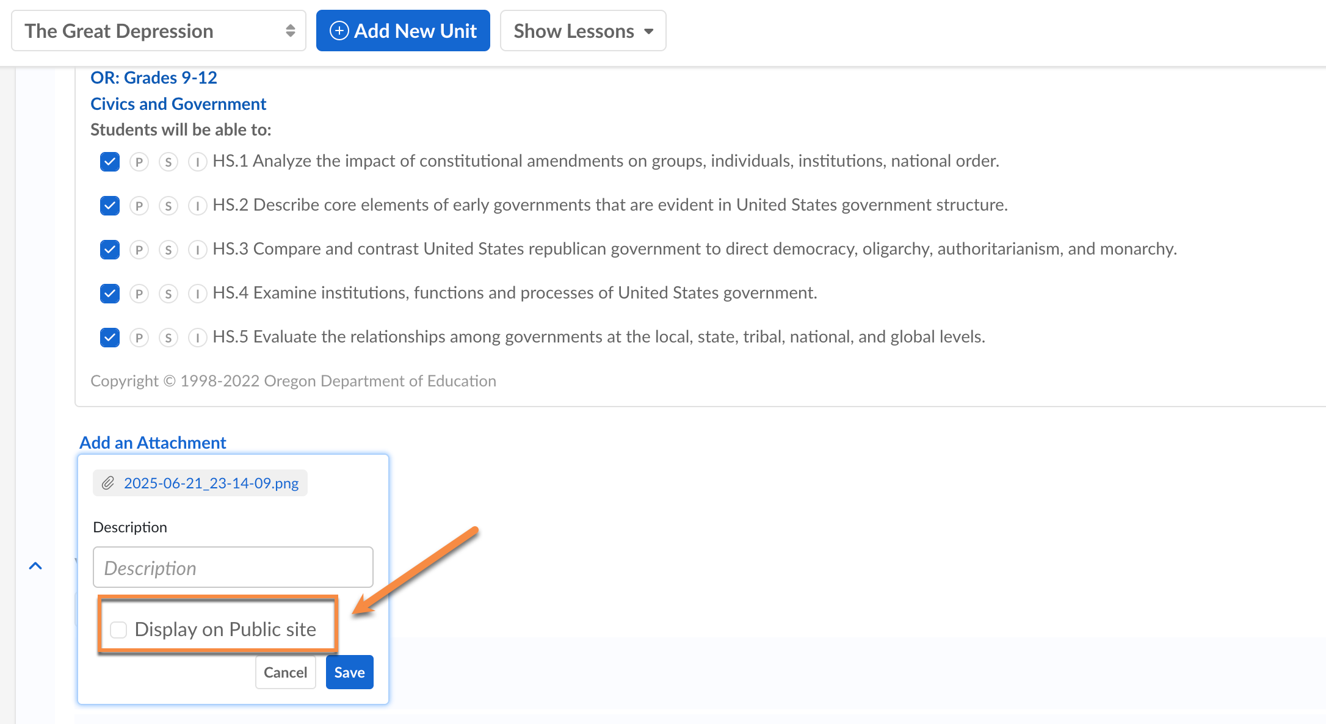This screenshot has width=1326, height=724.
Task: Focus the attachment Description text field
Action: 233,567
